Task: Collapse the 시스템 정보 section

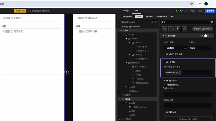Action: 165,62
